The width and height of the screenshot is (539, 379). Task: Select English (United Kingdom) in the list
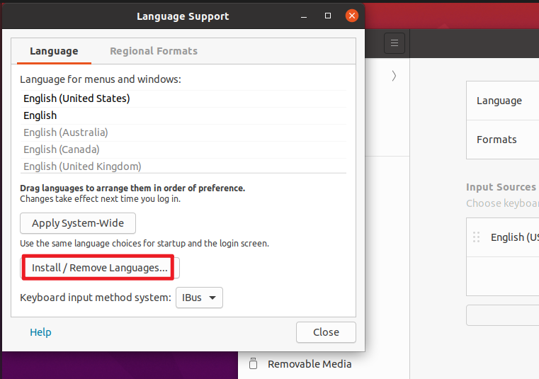point(183,166)
